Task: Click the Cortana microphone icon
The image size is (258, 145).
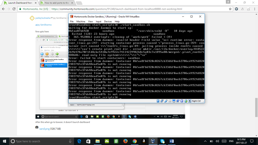Action: pyautogui.click(x=70, y=141)
